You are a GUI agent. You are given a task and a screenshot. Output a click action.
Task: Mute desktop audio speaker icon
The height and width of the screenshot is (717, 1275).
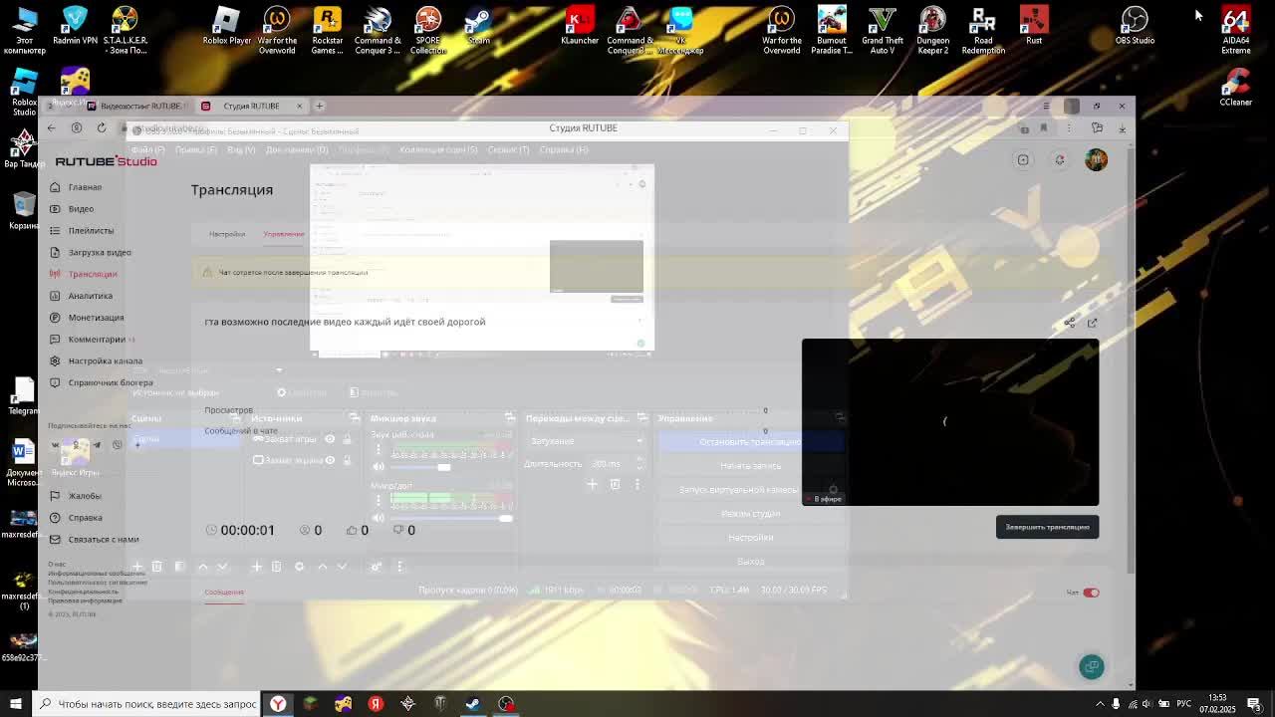[x=379, y=467]
